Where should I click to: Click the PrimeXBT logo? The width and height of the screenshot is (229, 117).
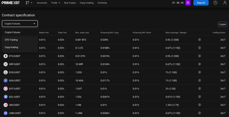click(10, 3)
